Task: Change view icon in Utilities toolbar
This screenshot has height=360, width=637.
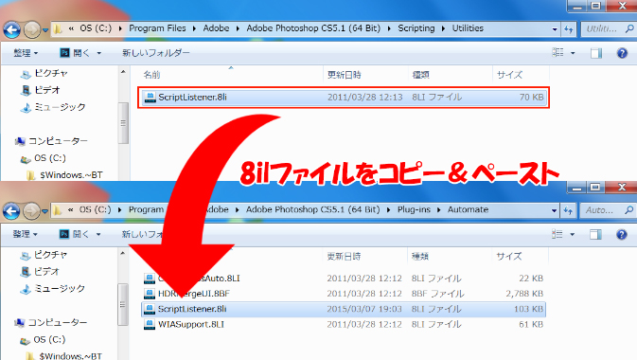Action: click(558, 52)
